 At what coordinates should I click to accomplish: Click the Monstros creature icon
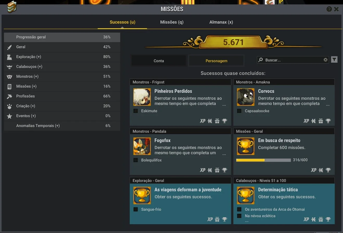(9, 77)
